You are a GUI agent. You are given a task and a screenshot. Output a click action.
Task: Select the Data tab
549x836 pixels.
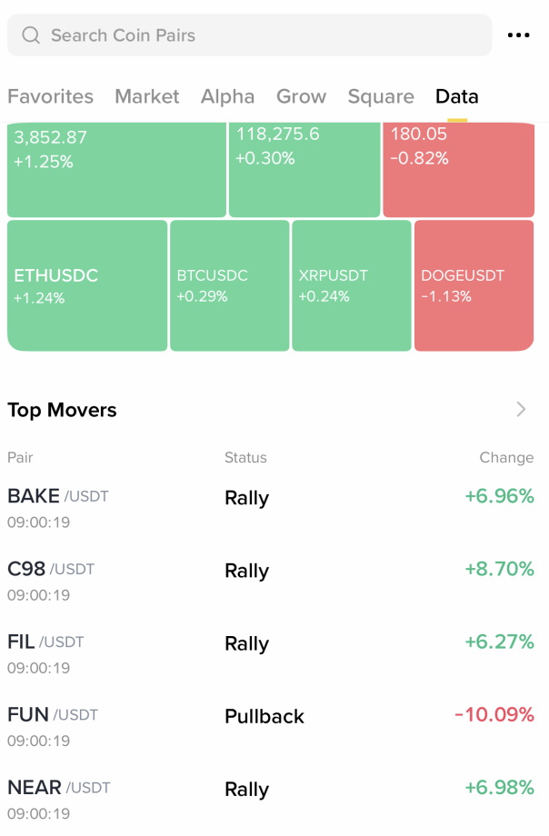tap(456, 96)
